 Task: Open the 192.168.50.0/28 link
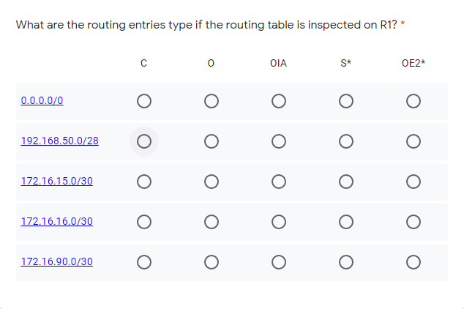tap(60, 141)
